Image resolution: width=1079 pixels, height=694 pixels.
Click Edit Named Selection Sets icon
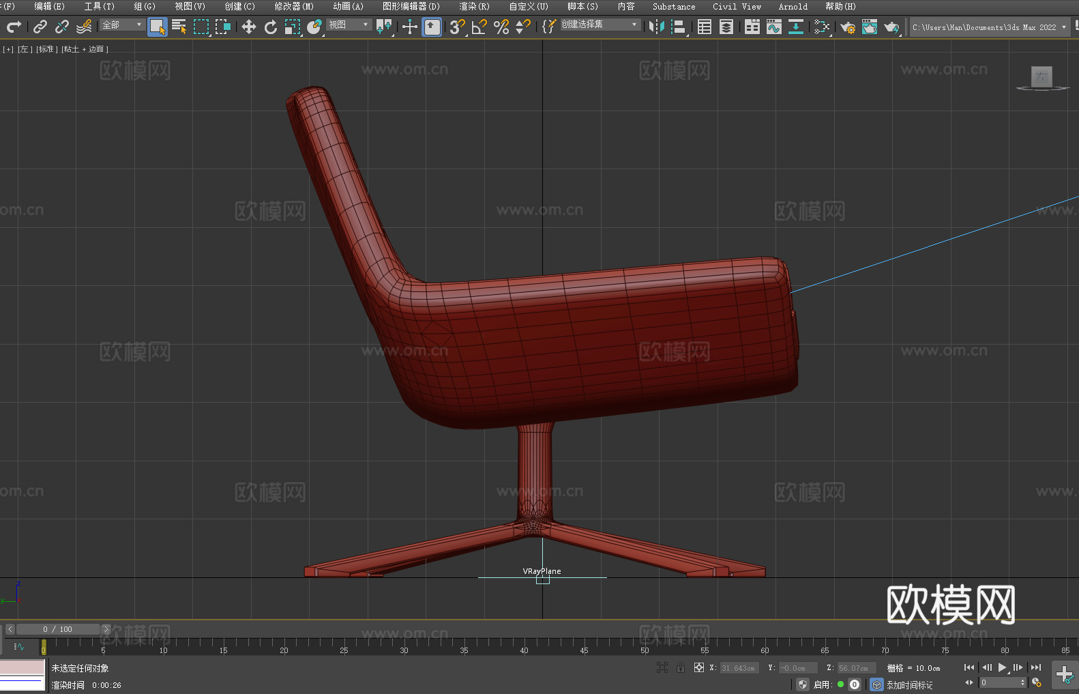549,27
